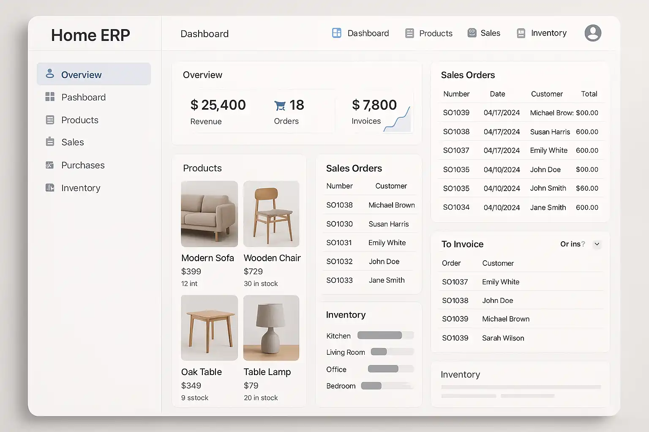Click the "$ 25,400" revenue figure

click(218, 105)
